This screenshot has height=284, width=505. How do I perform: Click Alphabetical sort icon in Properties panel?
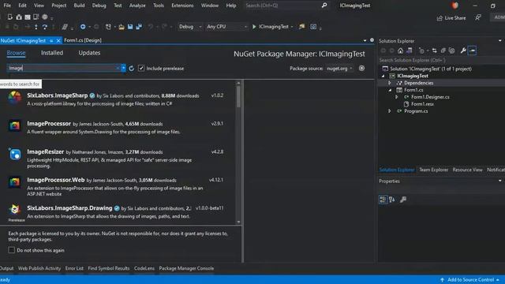click(392, 200)
